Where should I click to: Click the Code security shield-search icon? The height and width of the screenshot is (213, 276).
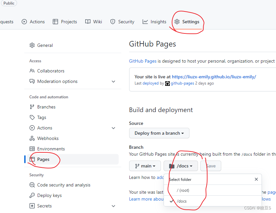[x=32, y=185]
